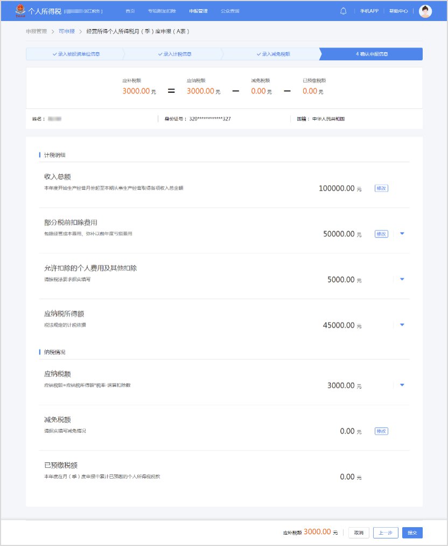
Task: Expand 部分税前扣除费用 details arrow
Action: pos(402,234)
